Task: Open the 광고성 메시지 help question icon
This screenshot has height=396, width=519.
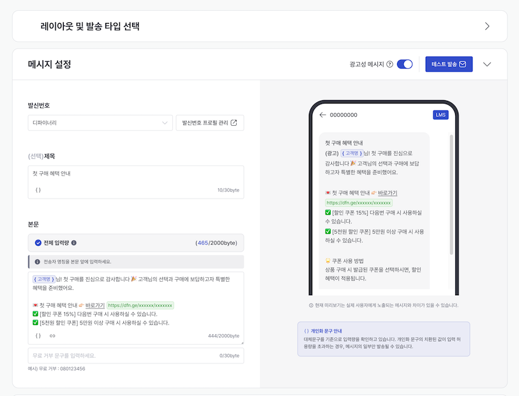Action: tap(390, 65)
